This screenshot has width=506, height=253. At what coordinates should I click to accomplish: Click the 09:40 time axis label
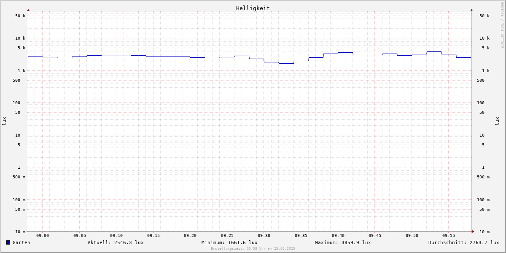point(338,236)
